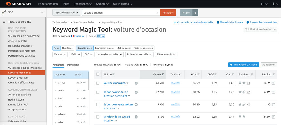View SERP results icon for 90 row
The width and height of the screenshot is (281, 125).
tap(273, 104)
